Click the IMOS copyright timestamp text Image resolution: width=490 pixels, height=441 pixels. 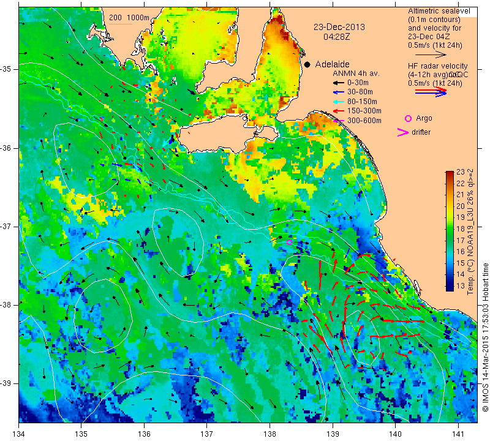[485, 337]
